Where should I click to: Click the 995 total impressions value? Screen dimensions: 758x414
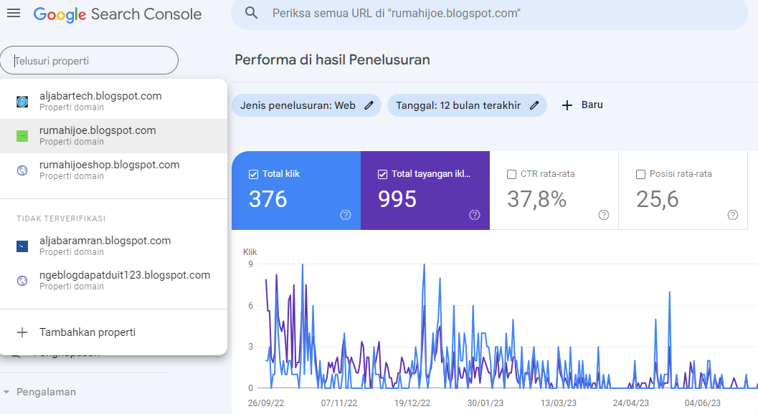397,199
